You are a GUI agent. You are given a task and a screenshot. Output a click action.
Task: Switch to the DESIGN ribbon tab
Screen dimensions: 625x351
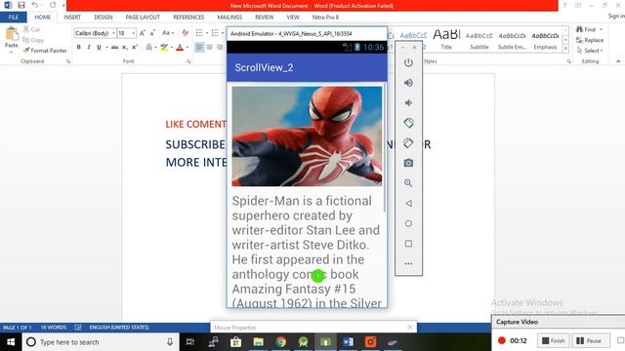click(104, 18)
